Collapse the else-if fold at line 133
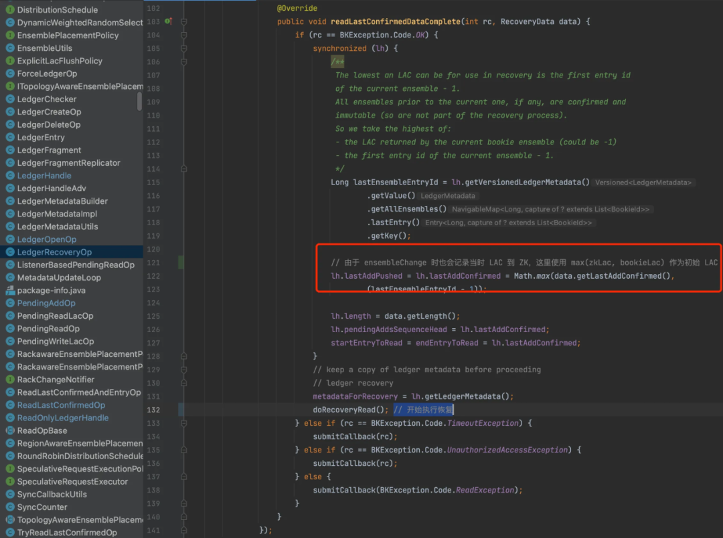Viewport: 723px width, 538px height. click(183, 423)
